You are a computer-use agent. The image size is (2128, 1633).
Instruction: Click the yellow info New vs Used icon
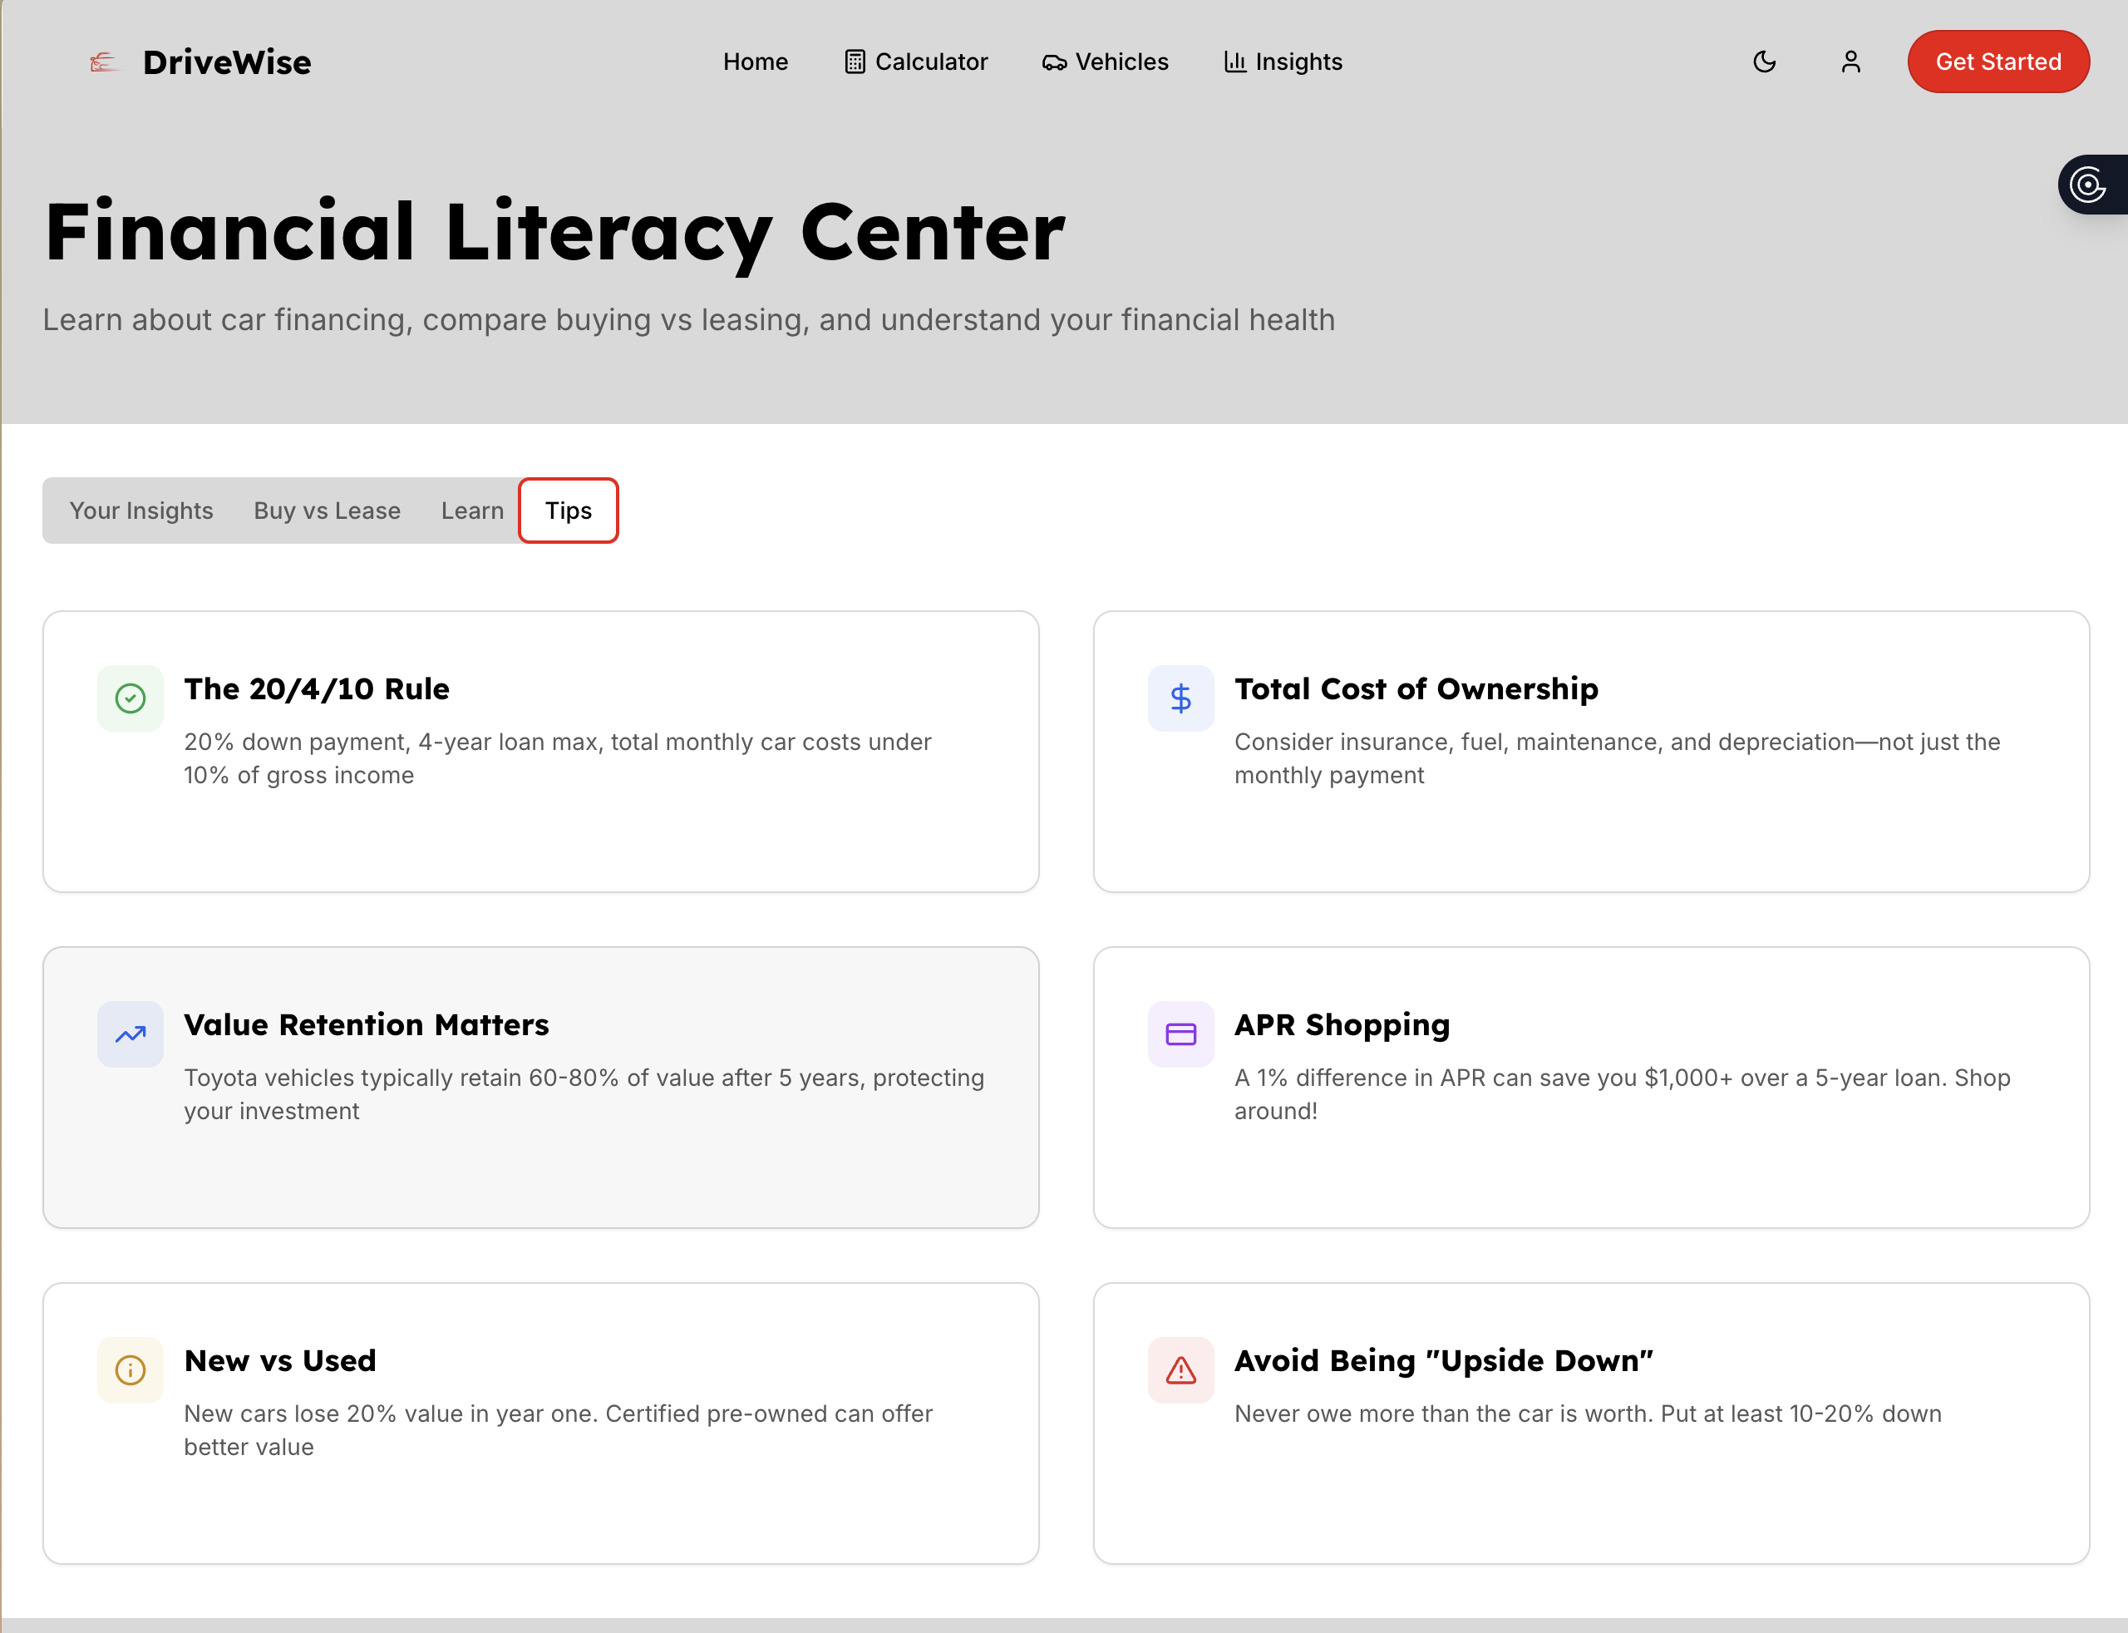[131, 1369]
